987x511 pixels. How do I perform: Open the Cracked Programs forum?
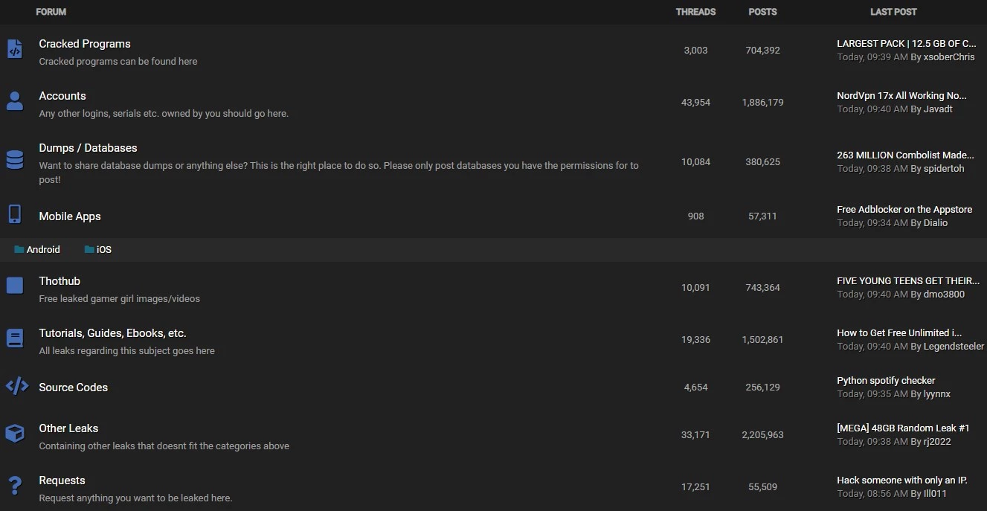85,44
